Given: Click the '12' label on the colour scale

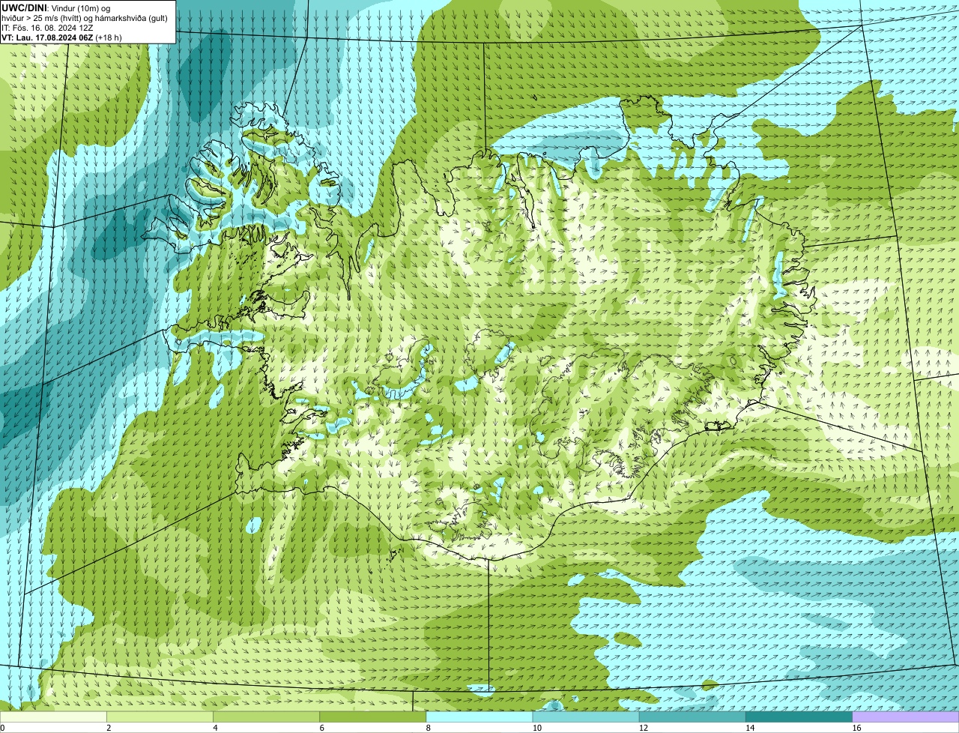Looking at the screenshot, I should tap(644, 728).
